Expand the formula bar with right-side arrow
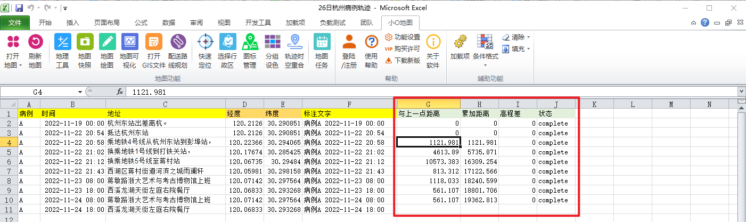Image resolution: width=746 pixels, height=222 pixels. [x=741, y=92]
